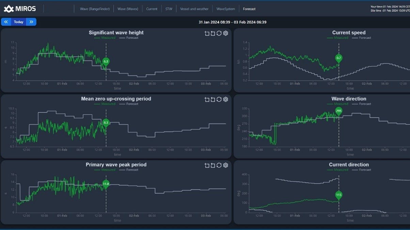Click the zoom selection icon on Significant wave height chart
Screen dimensions: 410x230
tap(207, 33)
